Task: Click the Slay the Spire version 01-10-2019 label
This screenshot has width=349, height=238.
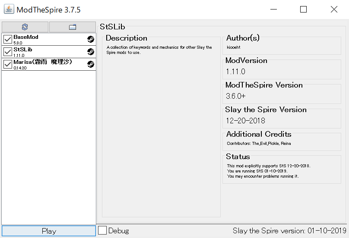Action: click(289, 231)
